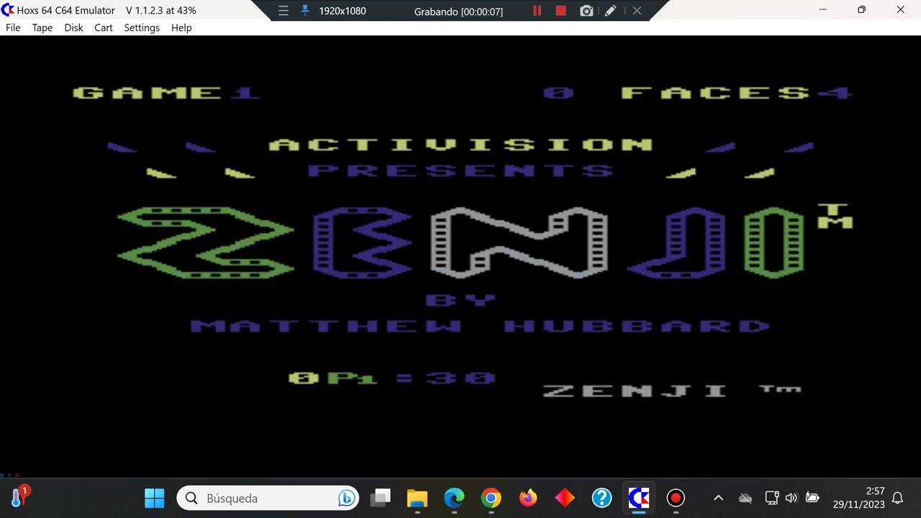Open the volume speaker tray icon
The height and width of the screenshot is (518, 921).
[791, 498]
